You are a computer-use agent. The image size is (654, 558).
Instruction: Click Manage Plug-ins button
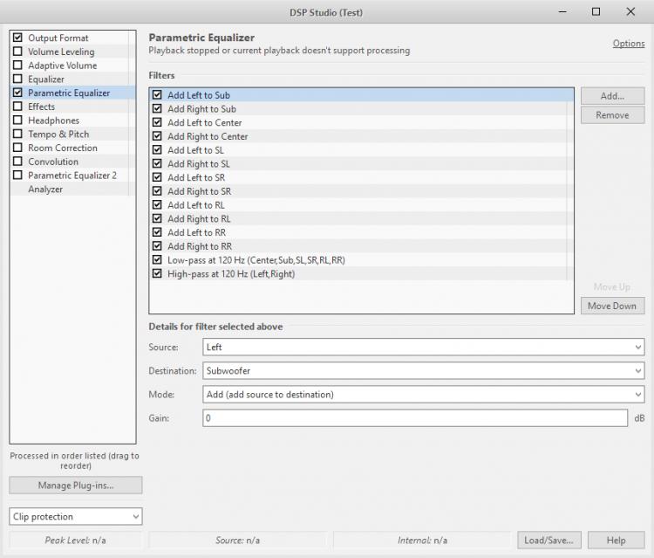(x=76, y=486)
